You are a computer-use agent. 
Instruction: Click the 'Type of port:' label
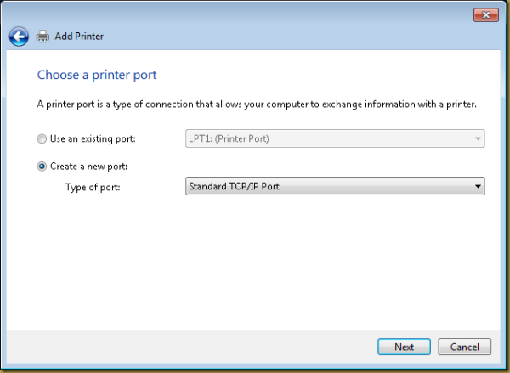tap(93, 186)
